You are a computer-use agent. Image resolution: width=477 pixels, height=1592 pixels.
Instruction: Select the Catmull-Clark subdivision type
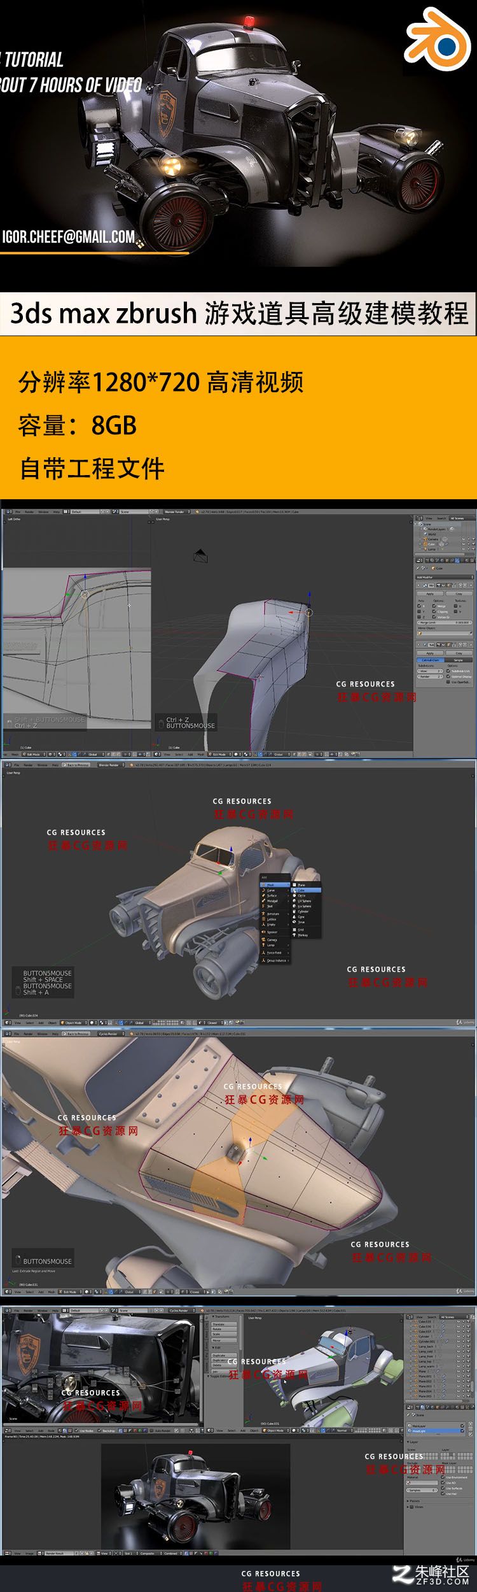pyautogui.click(x=431, y=660)
